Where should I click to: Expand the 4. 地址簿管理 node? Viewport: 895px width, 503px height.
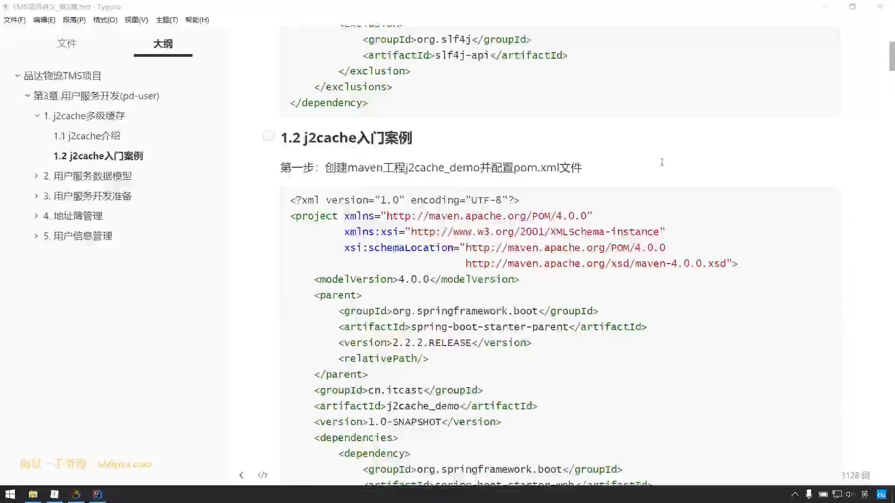click(x=36, y=216)
